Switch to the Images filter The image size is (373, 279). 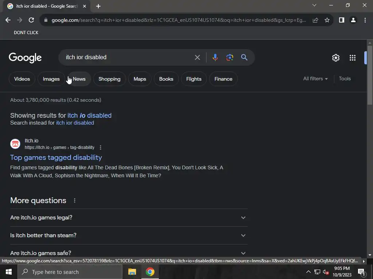(x=51, y=79)
